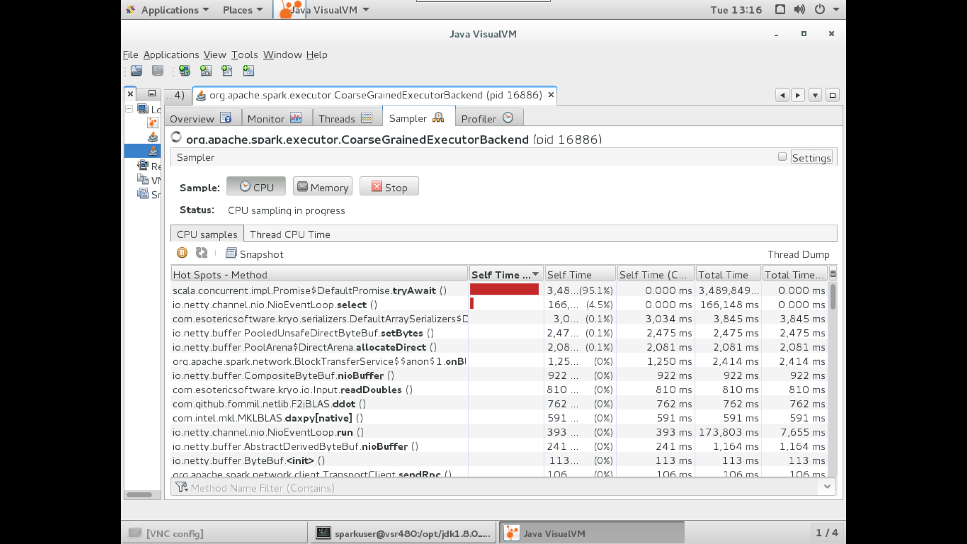Screen dimensions: 967x544
Task: Toggle the Memory sampling button
Action: [x=322, y=187]
